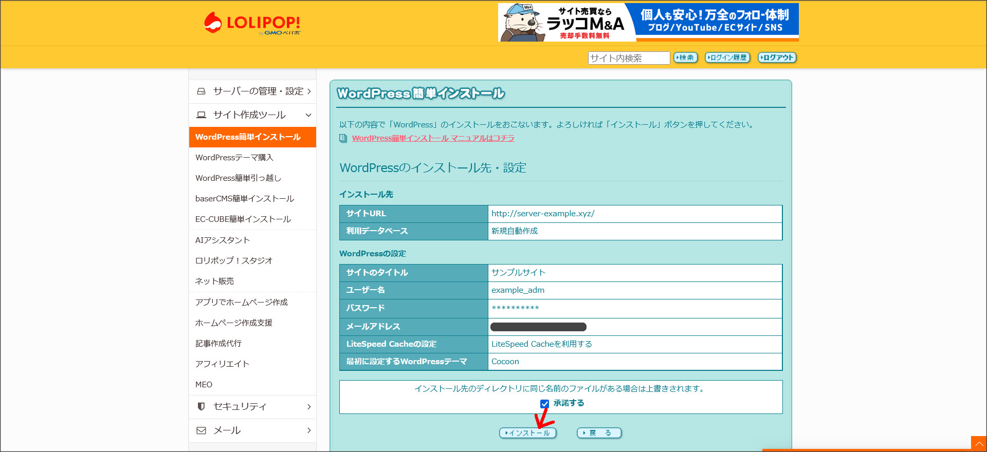Collapse the サイト作成ツール section arrow

(x=308, y=115)
